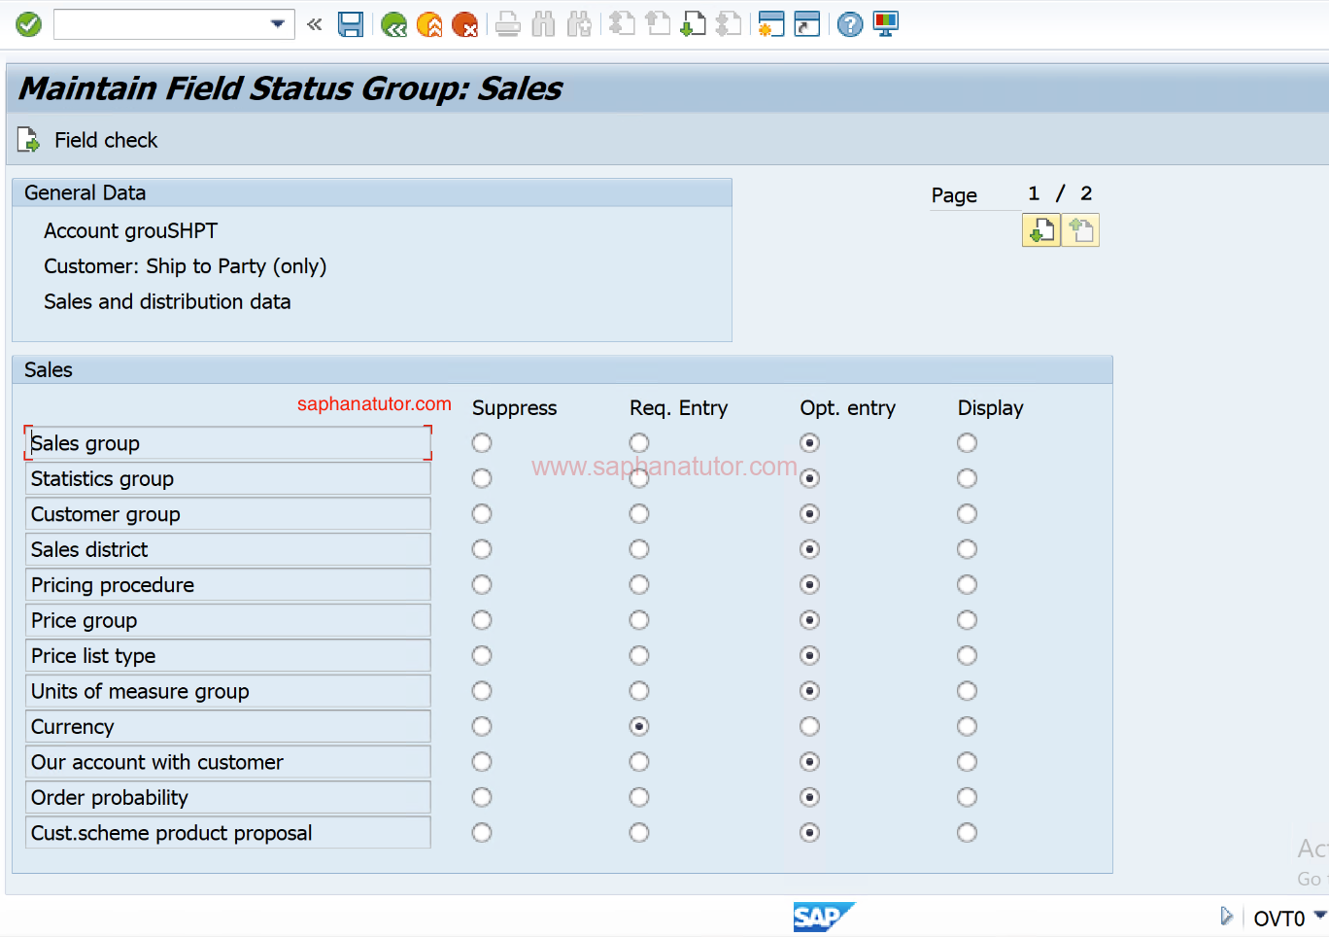The width and height of the screenshot is (1329, 937).
Task: Click 'Sales and distribution data' text
Action: point(167,302)
